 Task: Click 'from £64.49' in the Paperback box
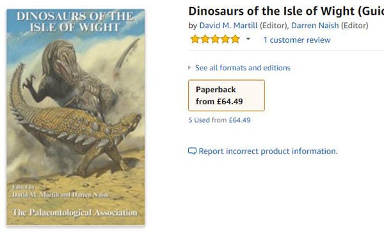pos(219,101)
